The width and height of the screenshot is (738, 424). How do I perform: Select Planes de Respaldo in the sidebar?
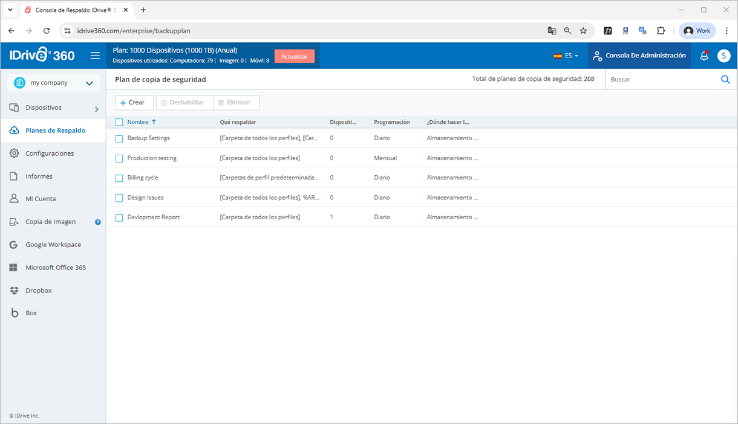click(x=56, y=130)
